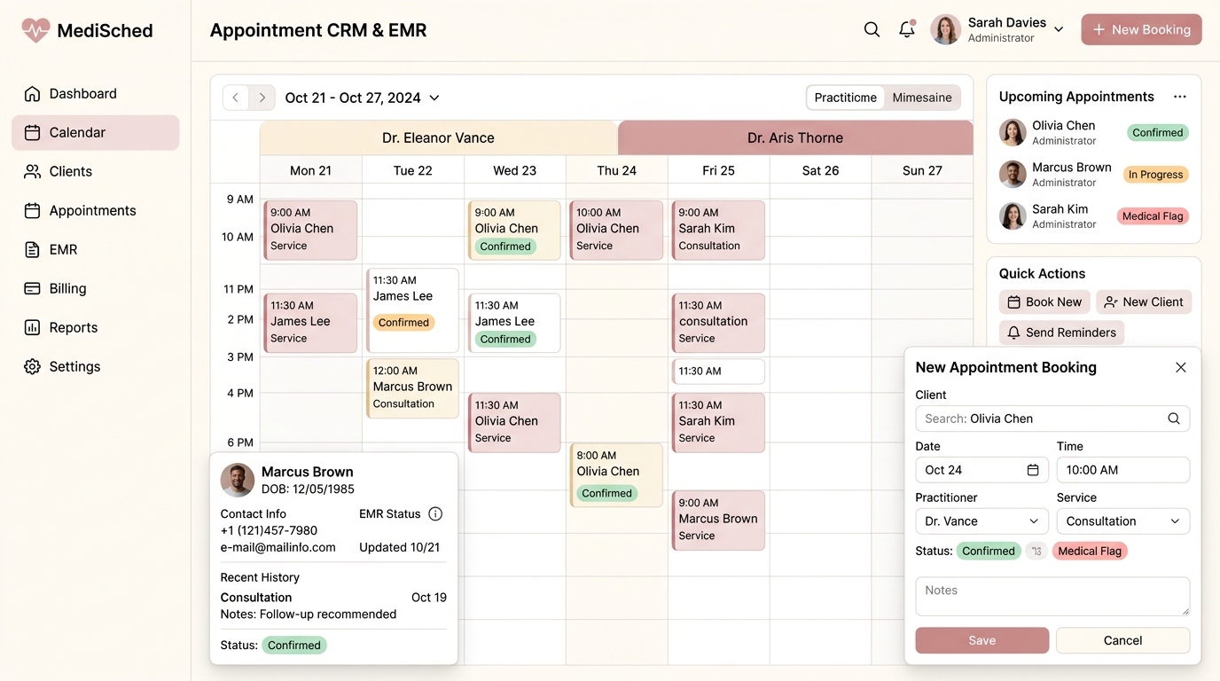Screen dimensions: 1220x681
Task: Open the Service dropdown showing Consultation
Action: coord(1123,521)
